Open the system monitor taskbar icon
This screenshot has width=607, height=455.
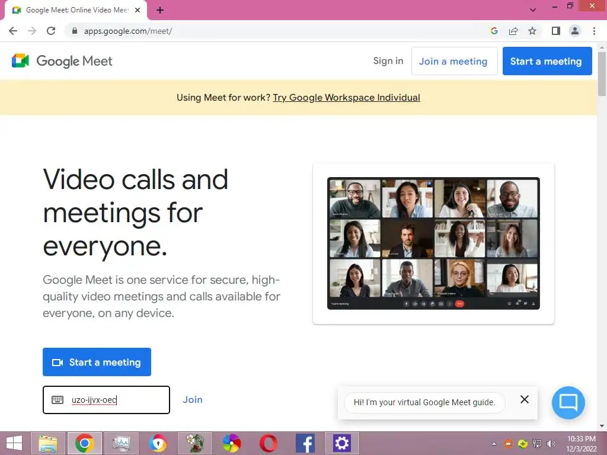point(121,443)
